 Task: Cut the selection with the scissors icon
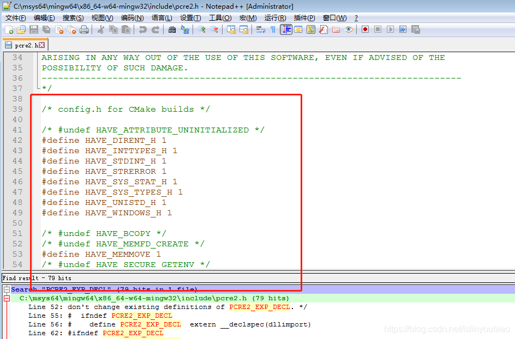click(101, 29)
